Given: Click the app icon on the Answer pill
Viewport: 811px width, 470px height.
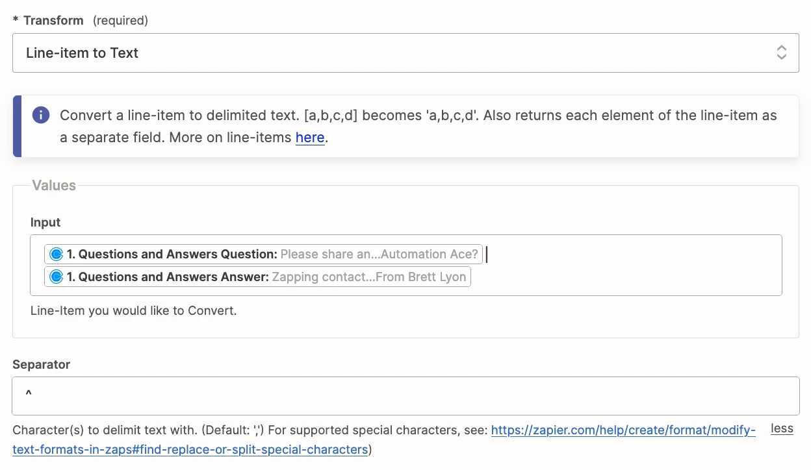Looking at the screenshot, I should [x=57, y=277].
